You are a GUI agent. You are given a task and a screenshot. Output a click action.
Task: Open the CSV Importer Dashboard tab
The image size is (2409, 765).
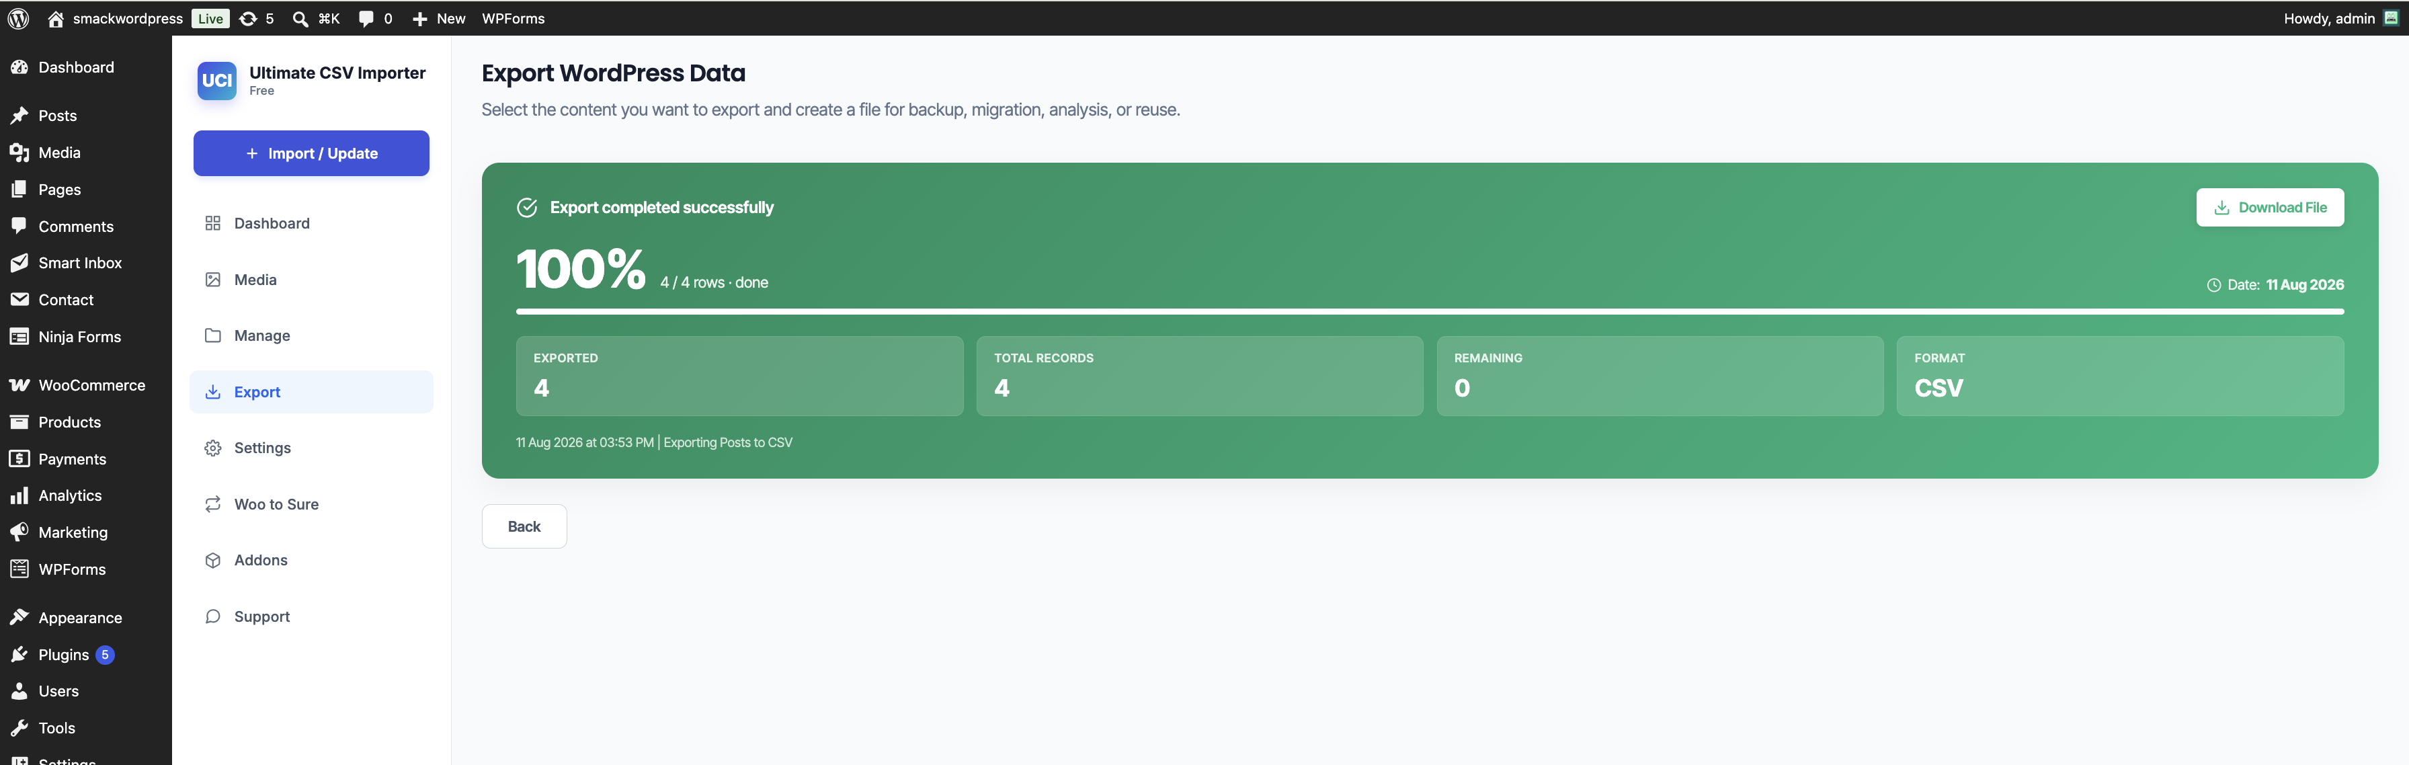coord(311,223)
